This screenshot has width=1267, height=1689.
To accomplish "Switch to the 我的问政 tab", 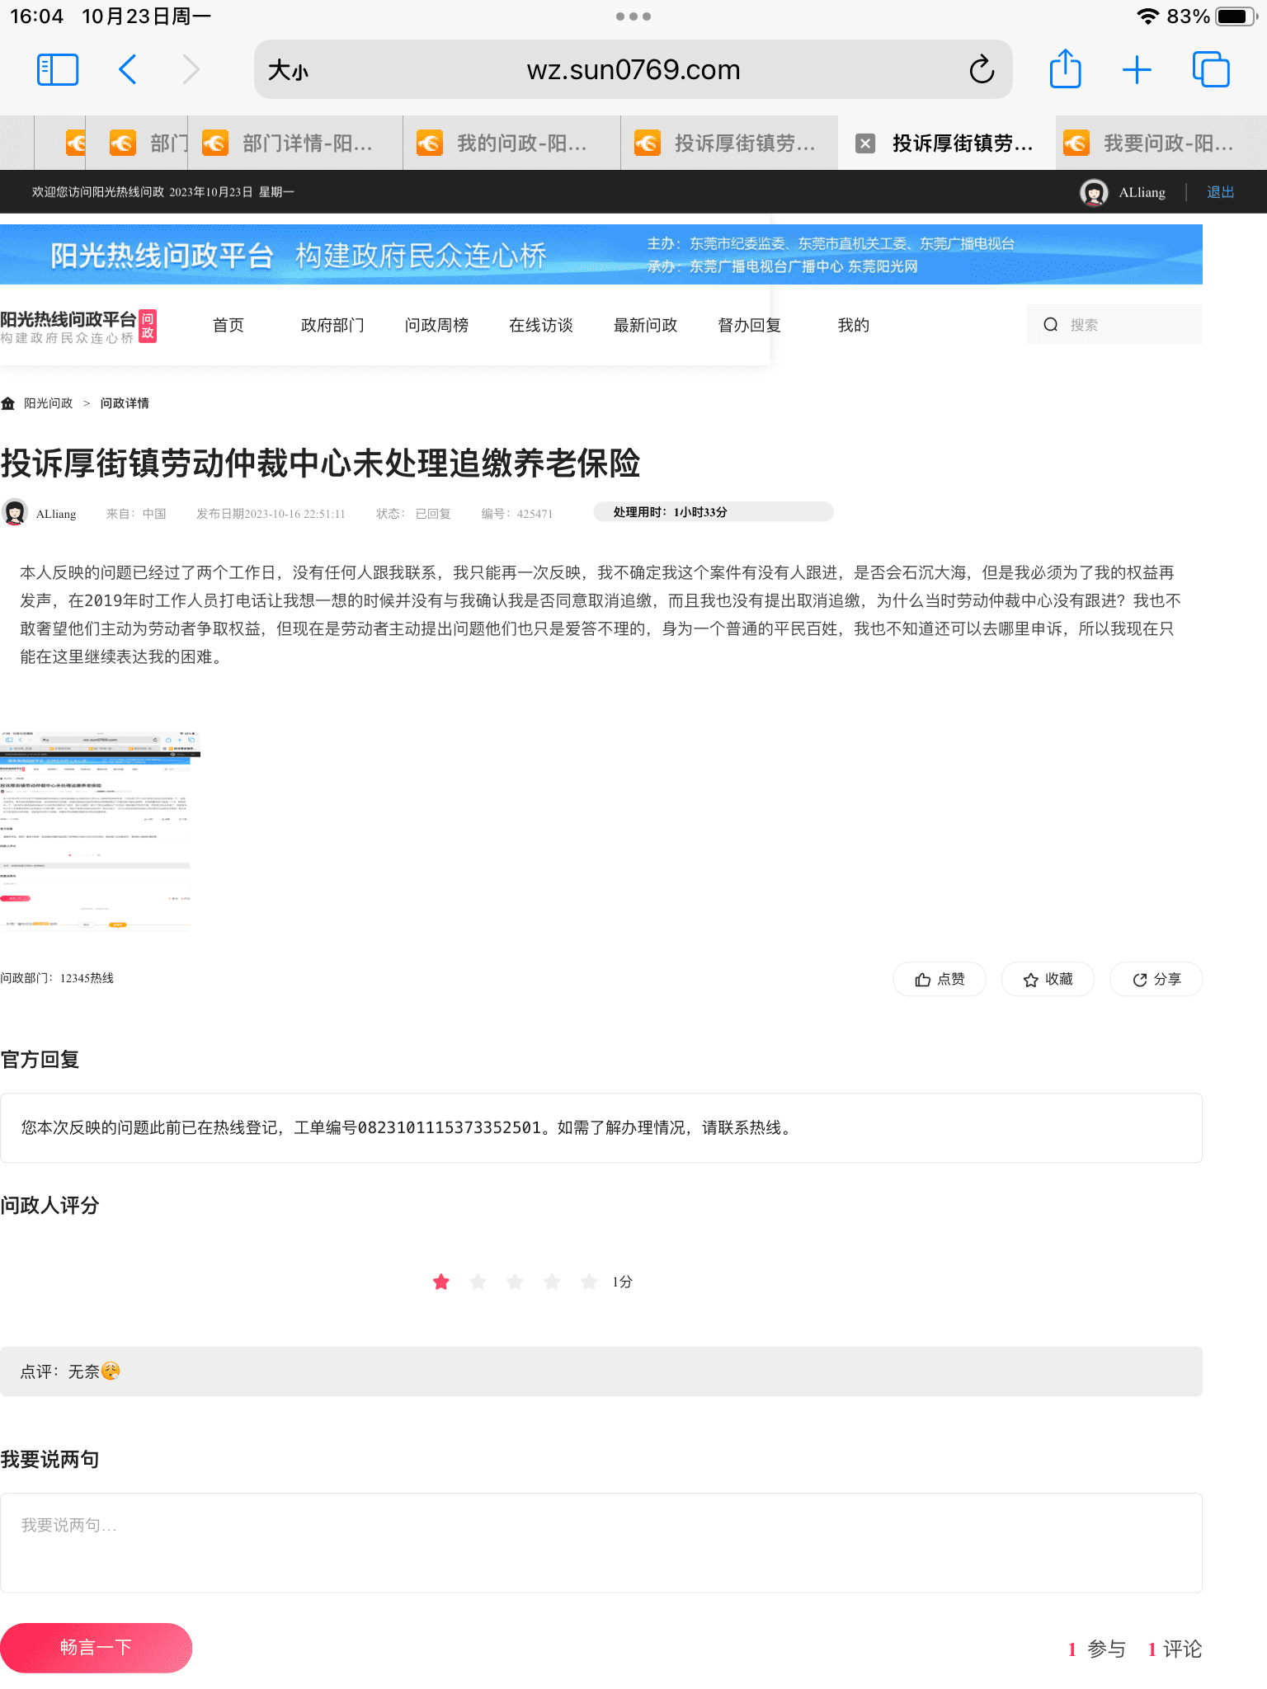I will point(511,143).
